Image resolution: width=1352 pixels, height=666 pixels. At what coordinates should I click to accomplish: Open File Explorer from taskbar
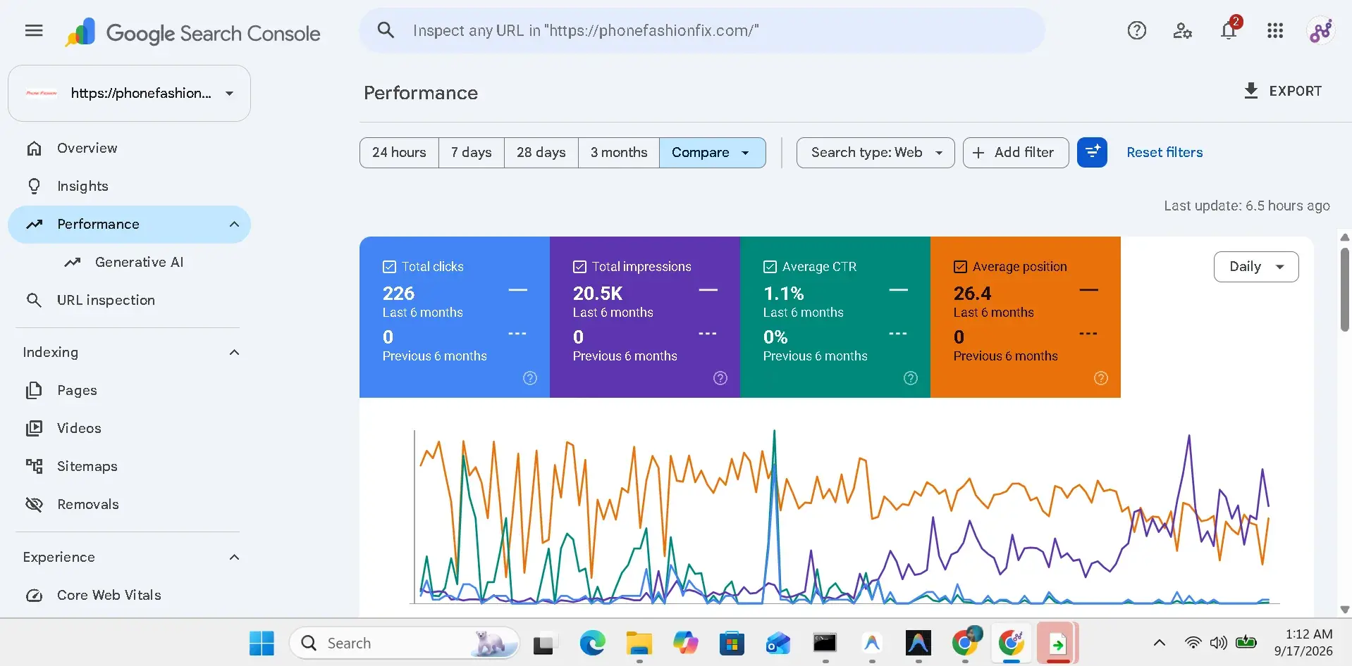[x=639, y=643]
